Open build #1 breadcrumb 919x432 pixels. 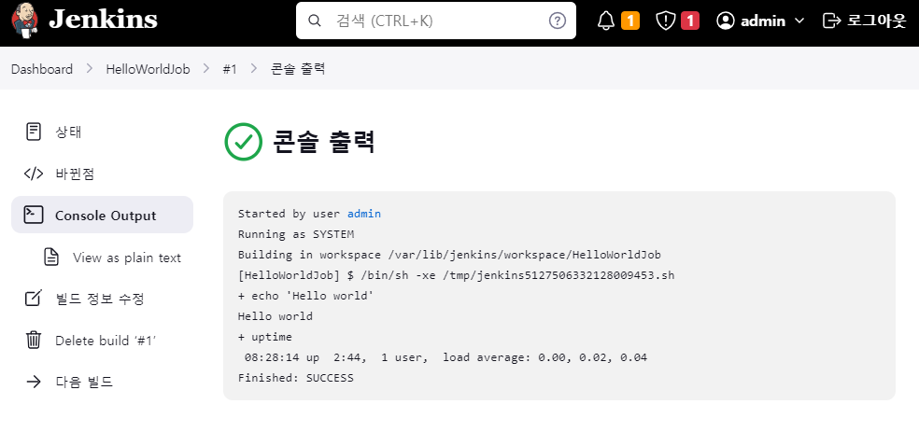(230, 69)
